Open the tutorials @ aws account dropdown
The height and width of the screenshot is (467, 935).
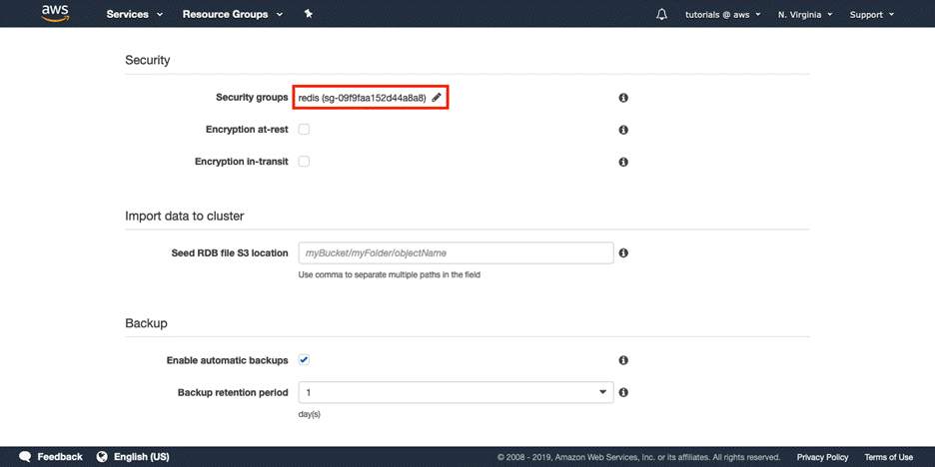pos(722,14)
